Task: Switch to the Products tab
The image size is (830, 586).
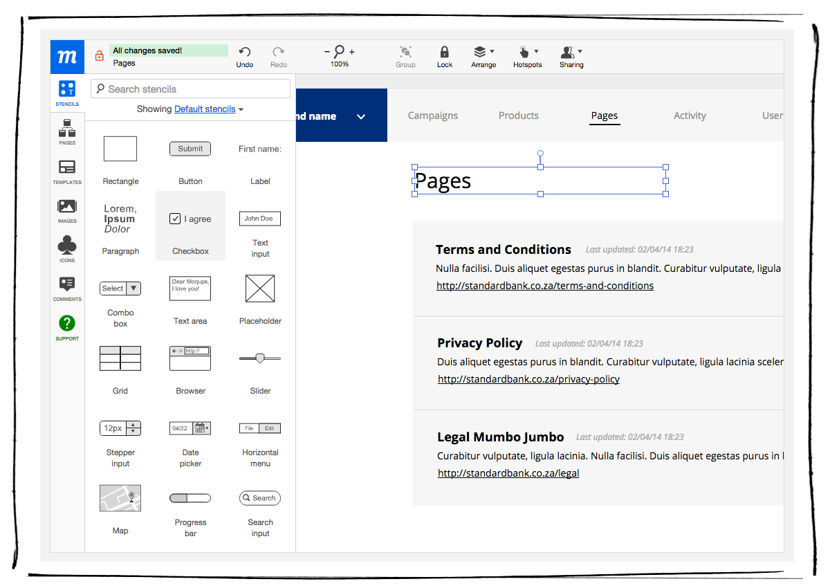Action: pos(519,116)
